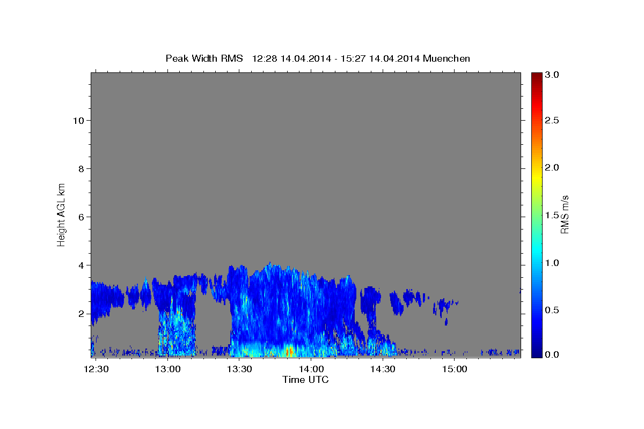This screenshot has width=644, height=429.
Task: Click the 14:30 time tick label
Action: tap(383, 369)
